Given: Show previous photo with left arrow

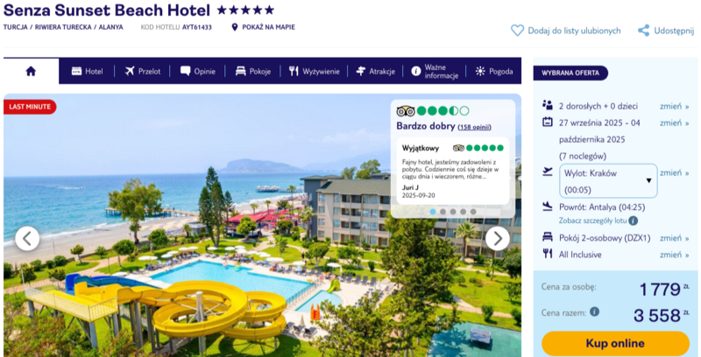Looking at the screenshot, I should tap(27, 239).
